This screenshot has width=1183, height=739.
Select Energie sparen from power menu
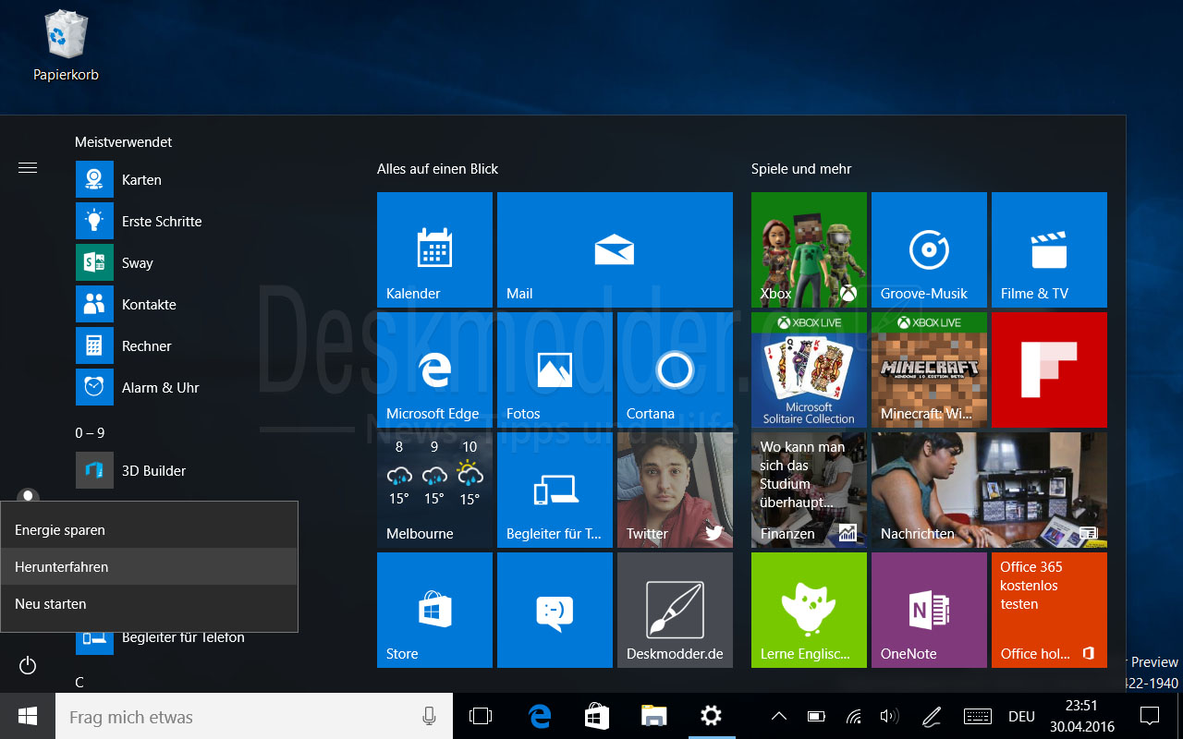(149, 530)
